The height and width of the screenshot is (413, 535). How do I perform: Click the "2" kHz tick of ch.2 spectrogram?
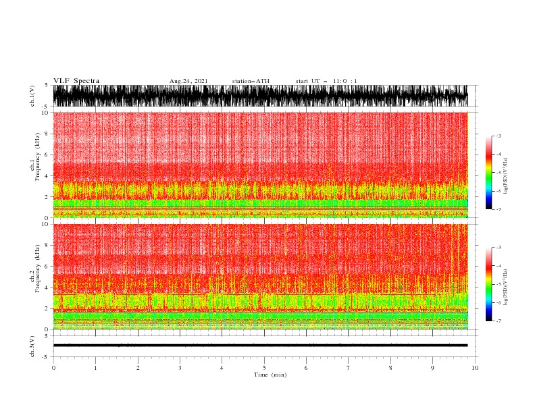point(47,308)
